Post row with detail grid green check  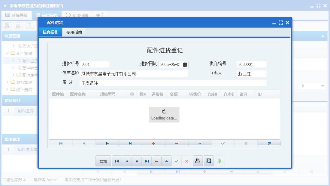tap(223, 143)
